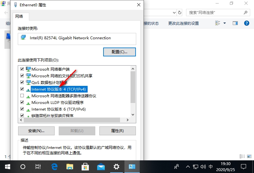
Task: Select QoS 数据包计划程序 list item
Action: 50,82
